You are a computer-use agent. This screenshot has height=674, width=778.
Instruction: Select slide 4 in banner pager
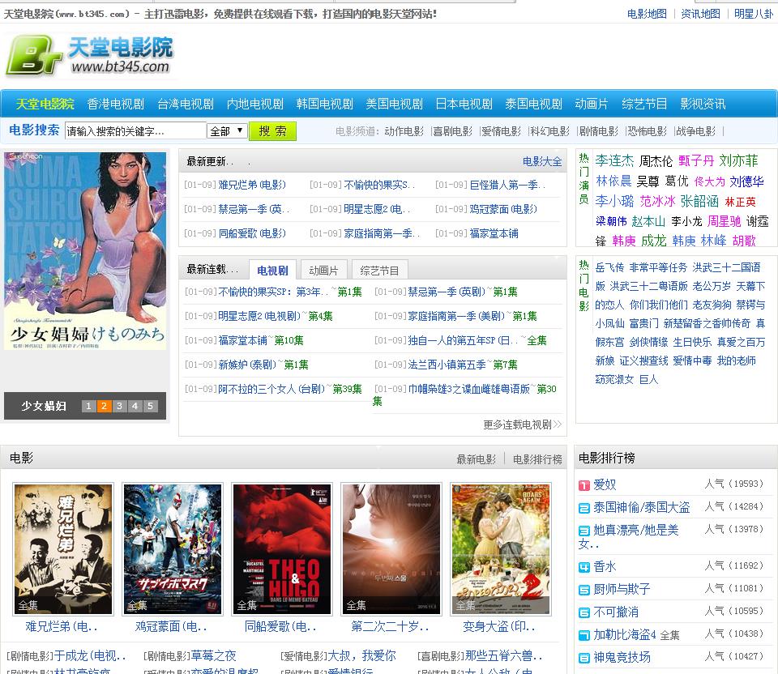[x=135, y=406]
